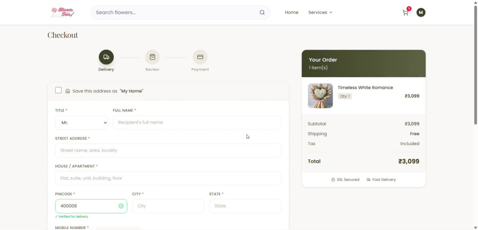The height and width of the screenshot is (230, 478).
Task: Click the Subtotal label
Action: click(x=317, y=124)
